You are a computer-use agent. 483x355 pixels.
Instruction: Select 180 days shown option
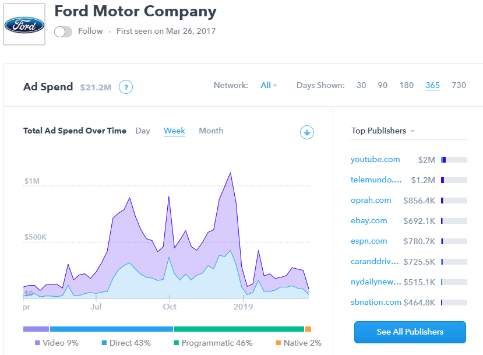click(x=407, y=85)
